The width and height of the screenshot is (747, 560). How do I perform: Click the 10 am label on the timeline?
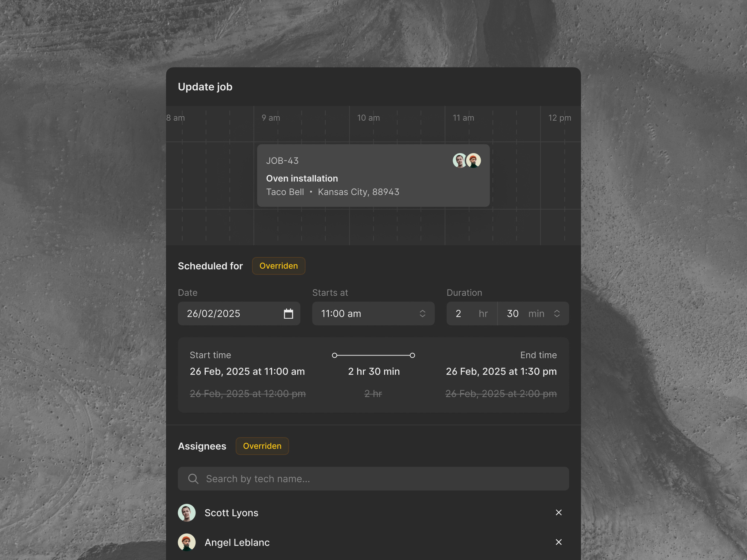click(368, 118)
